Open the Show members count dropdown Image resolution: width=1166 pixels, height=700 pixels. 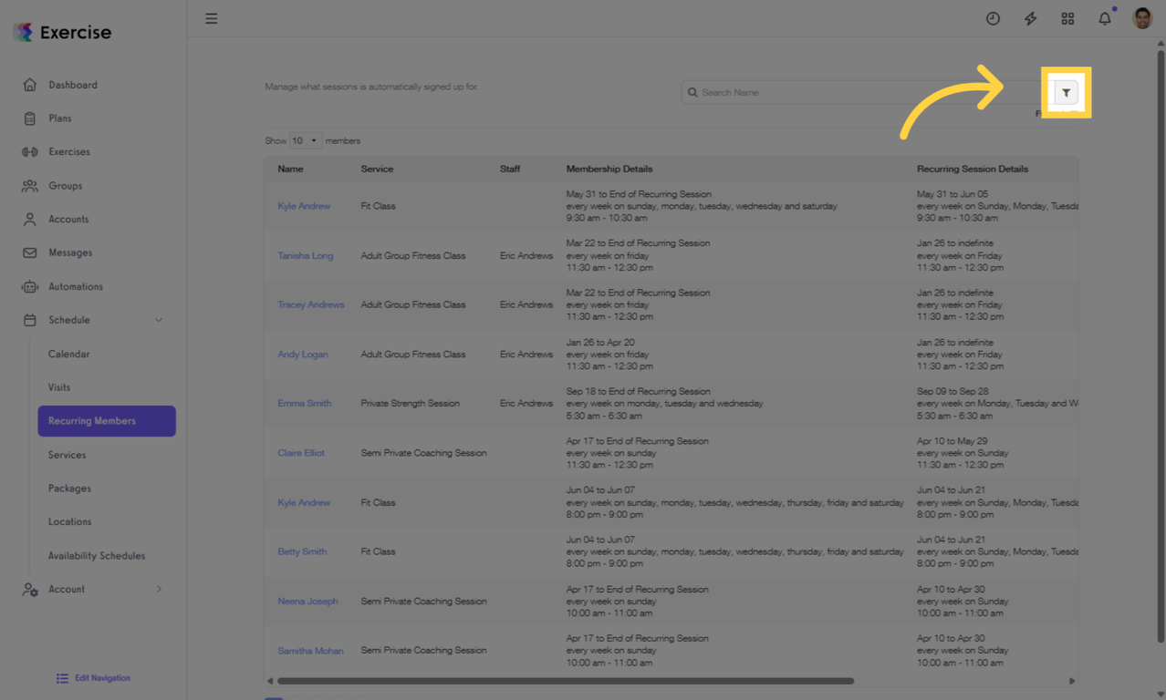click(307, 140)
